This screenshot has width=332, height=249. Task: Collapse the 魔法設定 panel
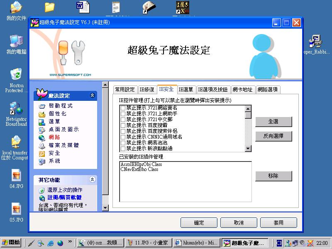[92, 95]
